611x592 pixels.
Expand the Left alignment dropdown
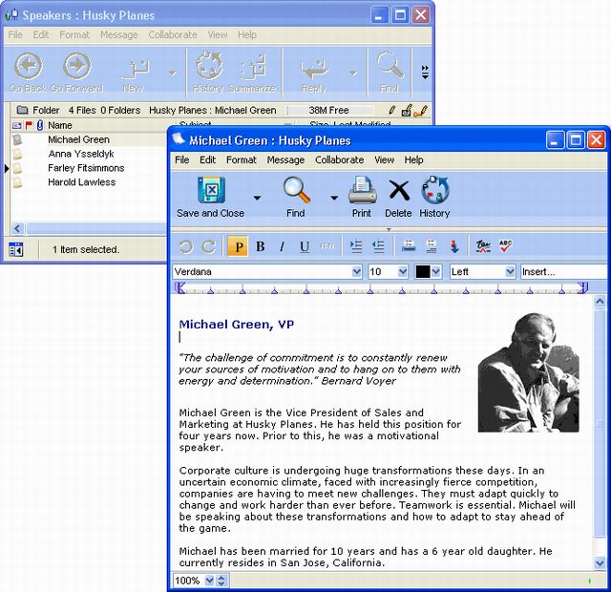[509, 271]
